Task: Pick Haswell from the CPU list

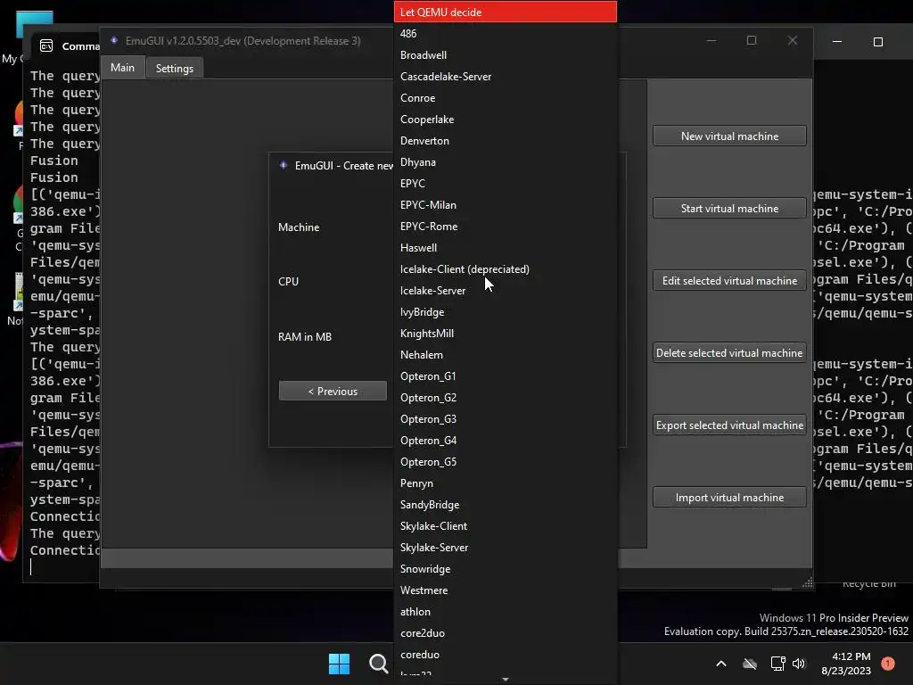Action: pyautogui.click(x=505, y=248)
